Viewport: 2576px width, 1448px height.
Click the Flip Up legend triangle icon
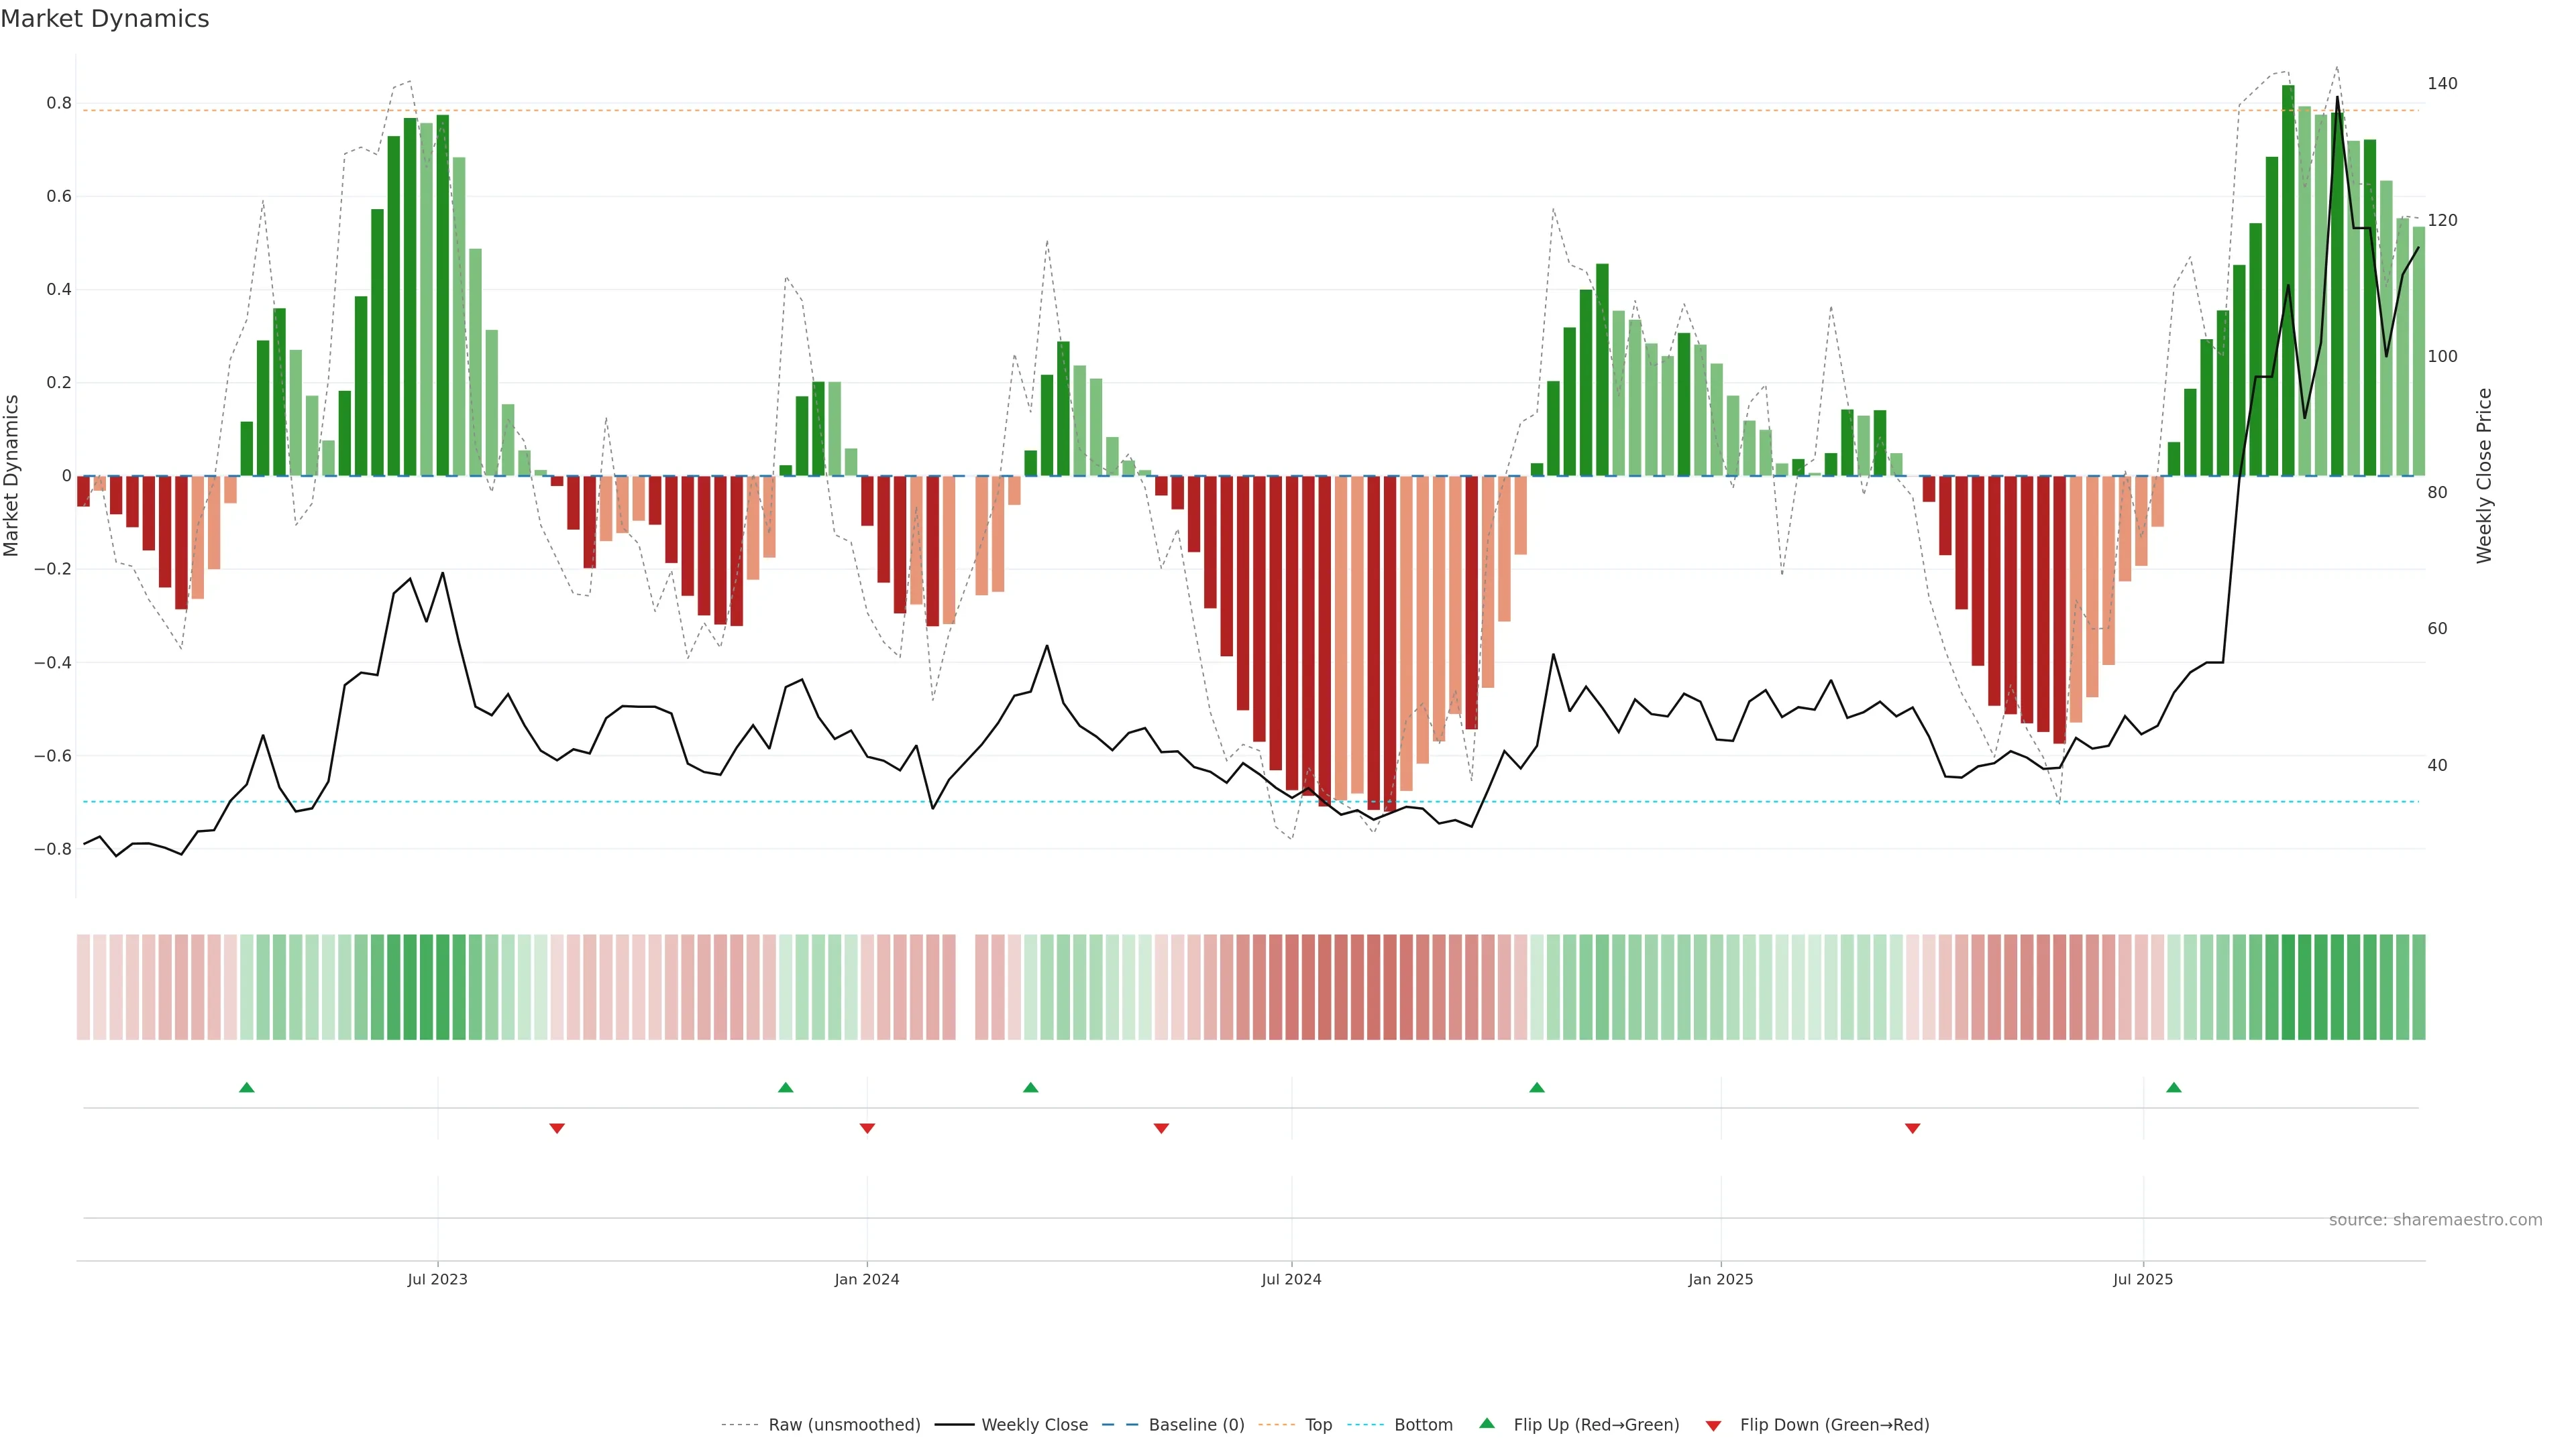[1487, 1423]
